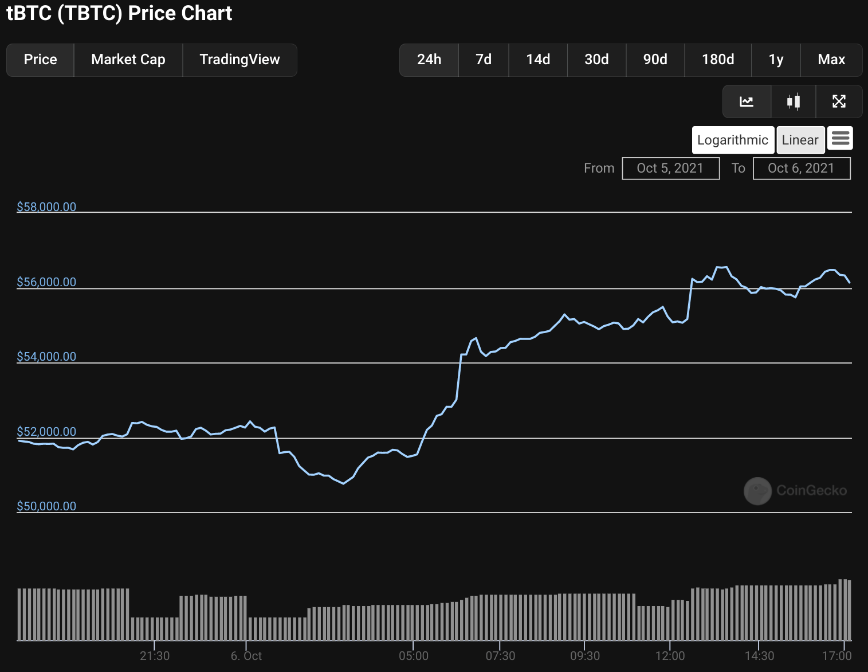Image resolution: width=868 pixels, height=672 pixels.
Task: Enable Logarithmic scale
Action: point(732,140)
